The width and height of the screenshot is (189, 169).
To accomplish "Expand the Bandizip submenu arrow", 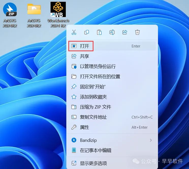I will click(x=151, y=140).
